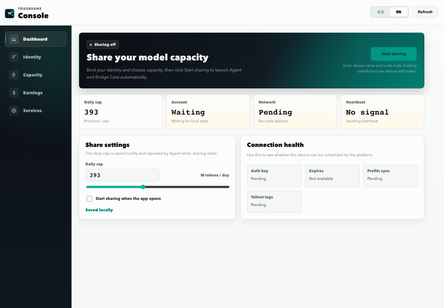Click the Expires Not available tile
Screen dimensions: 444x308
(332, 176)
